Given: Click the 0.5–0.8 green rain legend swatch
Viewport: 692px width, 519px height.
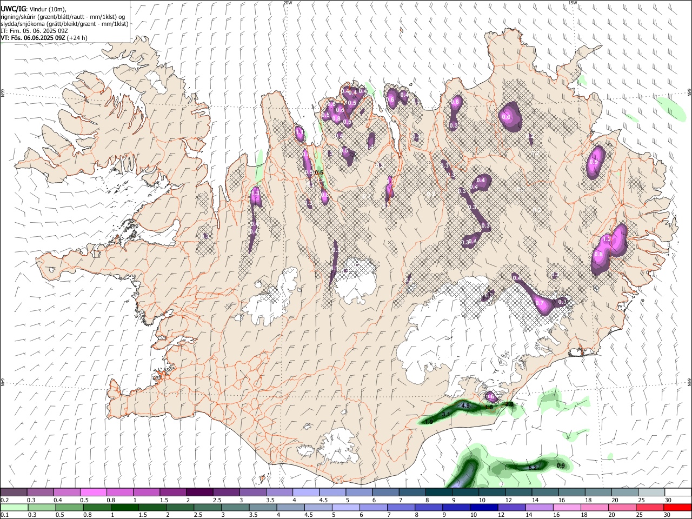Looking at the screenshot, I should [x=69, y=508].
